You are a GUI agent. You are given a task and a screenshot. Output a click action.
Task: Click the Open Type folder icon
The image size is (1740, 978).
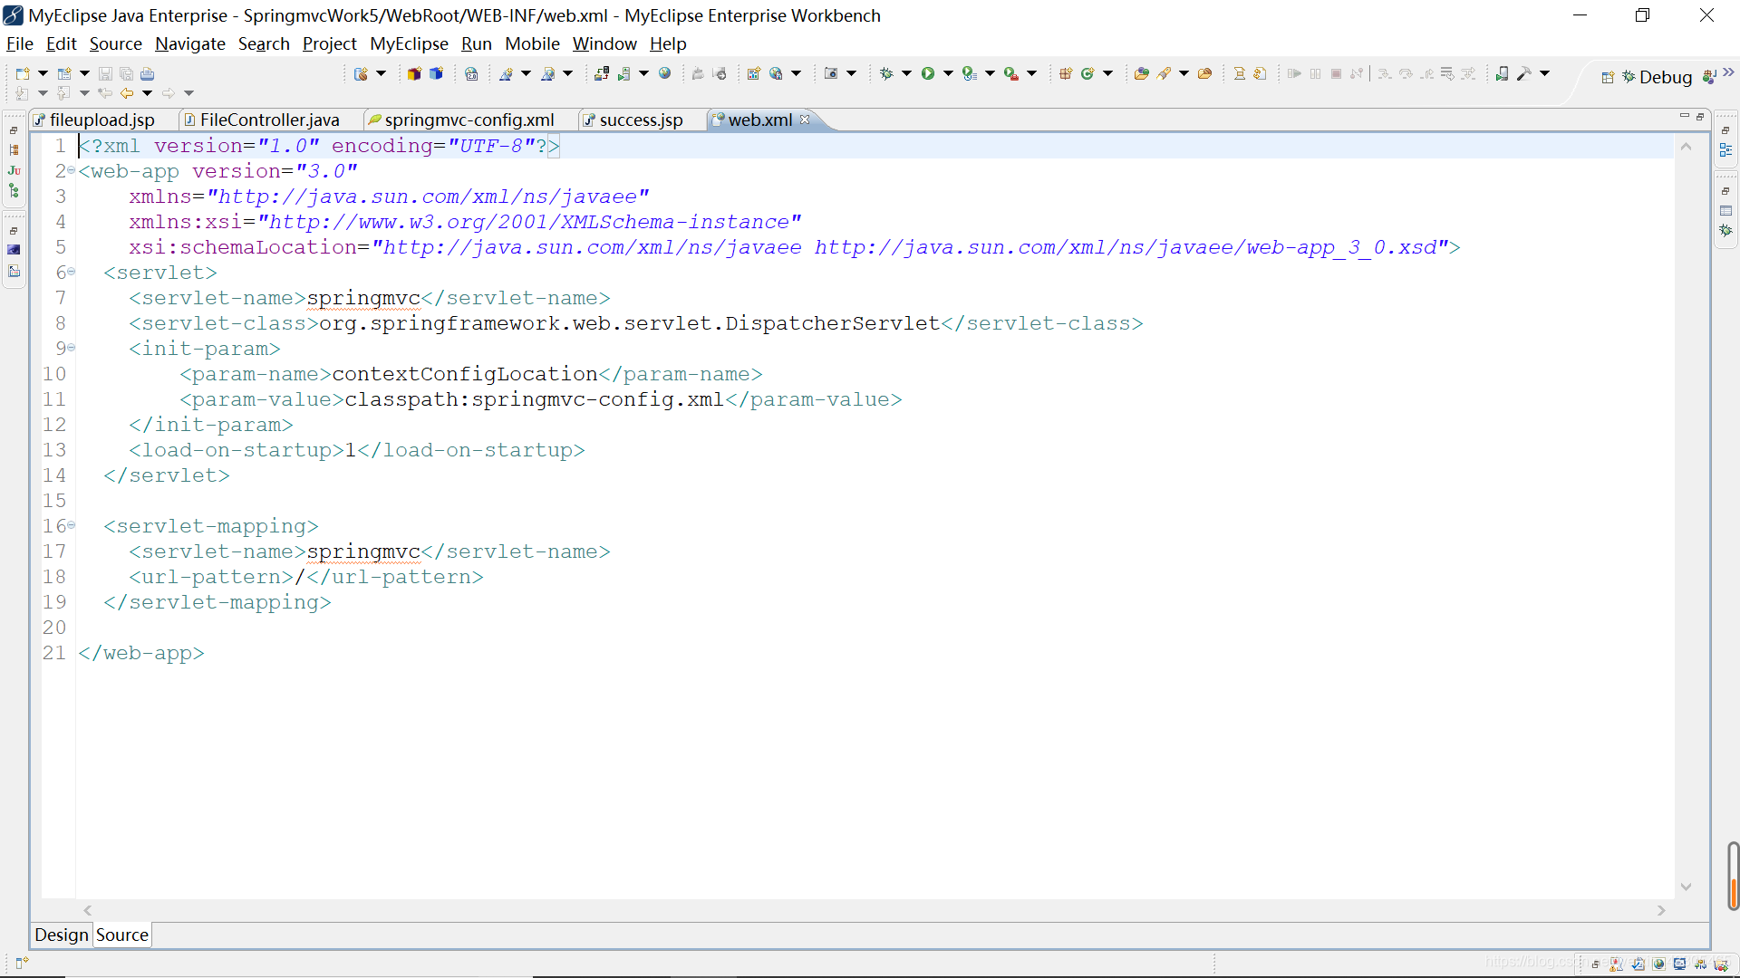[x=1142, y=73]
